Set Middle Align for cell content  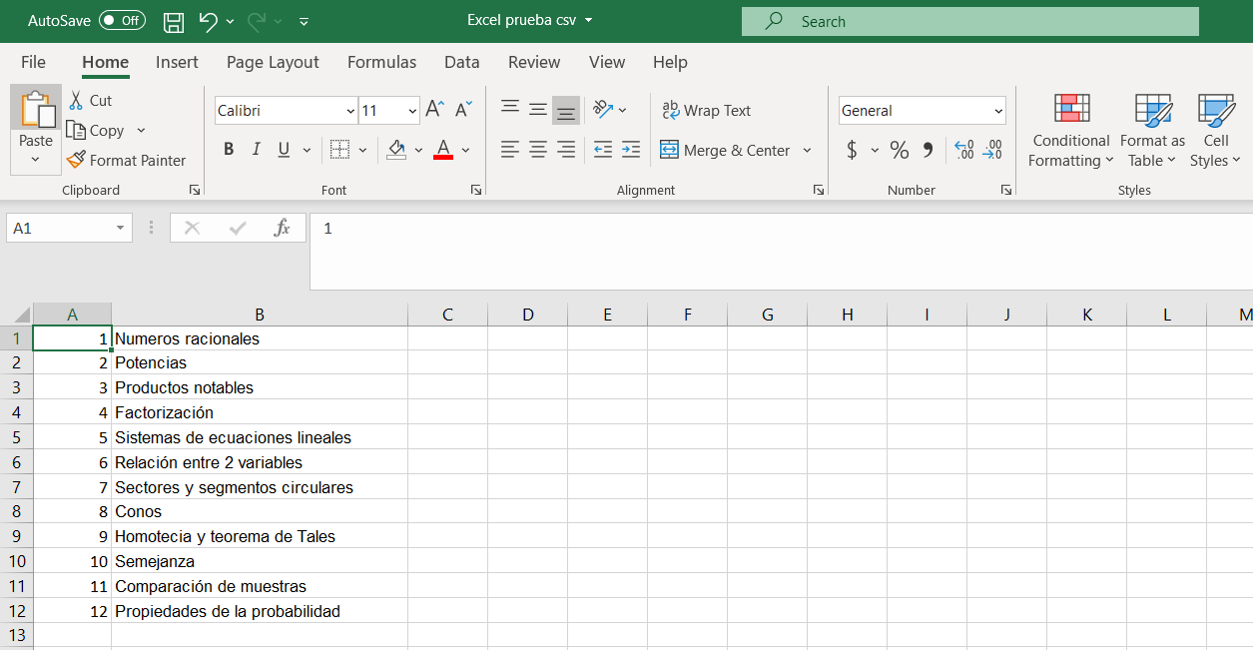point(538,110)
